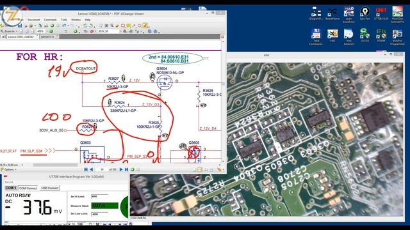Go to the next page in PDF viewer
Image resolution: width=410 pixels, height=230 pixels.
pos(121,169)
